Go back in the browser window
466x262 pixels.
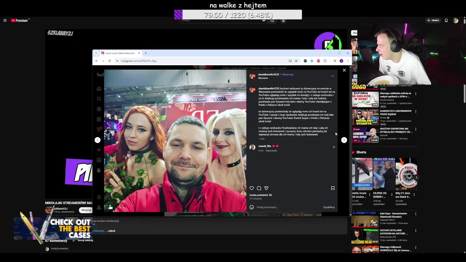pyautogui.click(x=96, y=61)
